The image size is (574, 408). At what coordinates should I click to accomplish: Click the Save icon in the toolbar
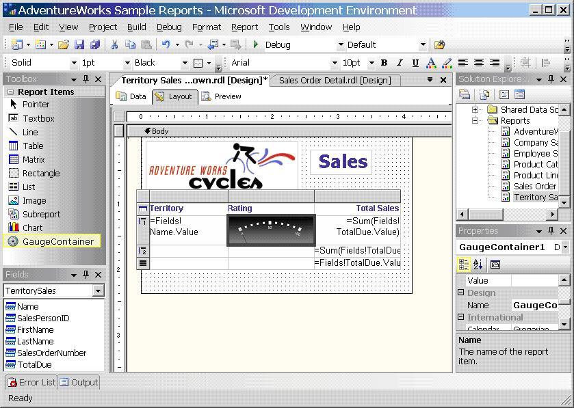79,44
